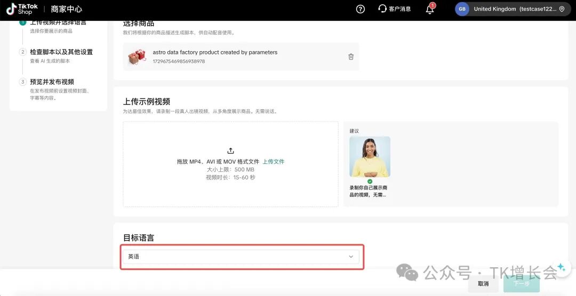Open the notification bell
Viewport: 576px width, 296px height.
[x=430, y=9]
